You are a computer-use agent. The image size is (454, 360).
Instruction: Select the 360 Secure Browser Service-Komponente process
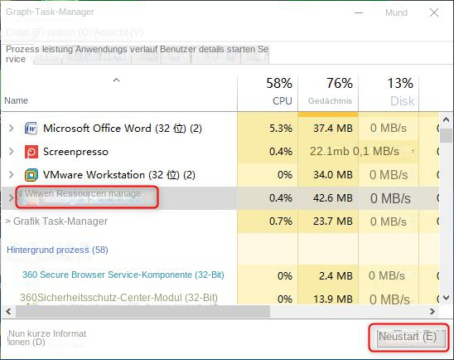tap(123, 275)
